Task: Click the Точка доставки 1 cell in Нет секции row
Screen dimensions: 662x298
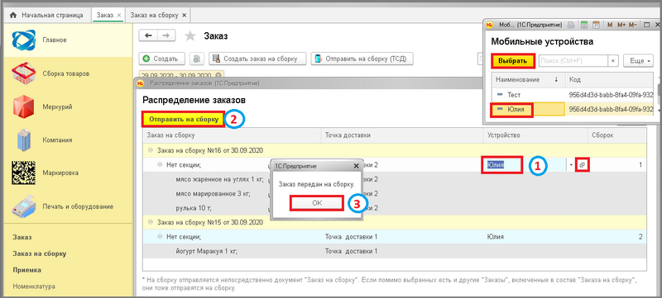Action: click(x=402, y=237)
